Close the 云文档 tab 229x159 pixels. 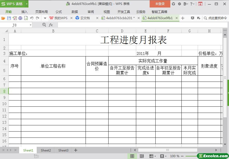pos(97,18)
